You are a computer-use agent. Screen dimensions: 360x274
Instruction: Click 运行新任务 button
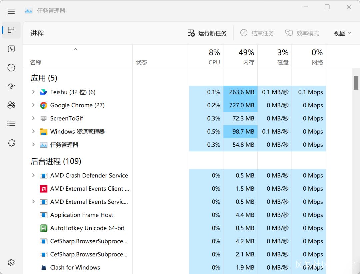[x=207, y=33]
